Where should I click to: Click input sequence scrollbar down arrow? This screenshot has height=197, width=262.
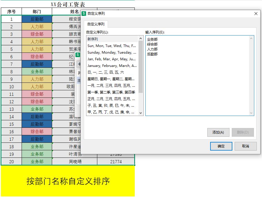251,113
